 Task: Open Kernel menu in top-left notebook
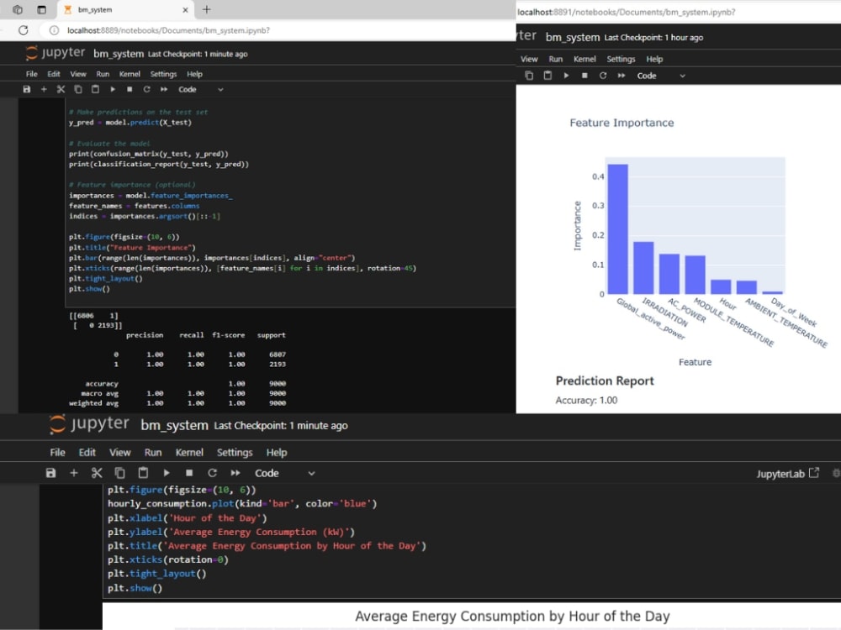130,74
